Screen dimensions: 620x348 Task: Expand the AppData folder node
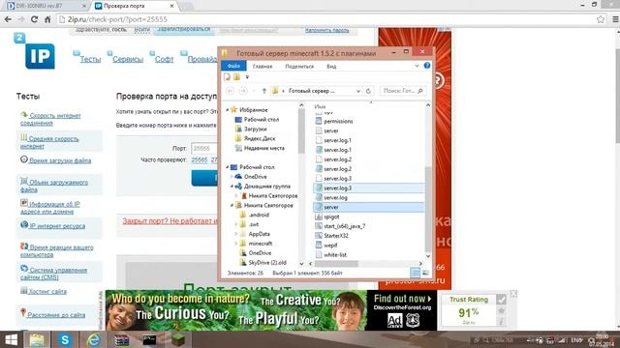pos(236,234)
